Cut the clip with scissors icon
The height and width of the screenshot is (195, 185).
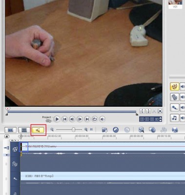tap(154, 111)
